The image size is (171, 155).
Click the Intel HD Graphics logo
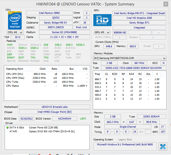[102, 20]
